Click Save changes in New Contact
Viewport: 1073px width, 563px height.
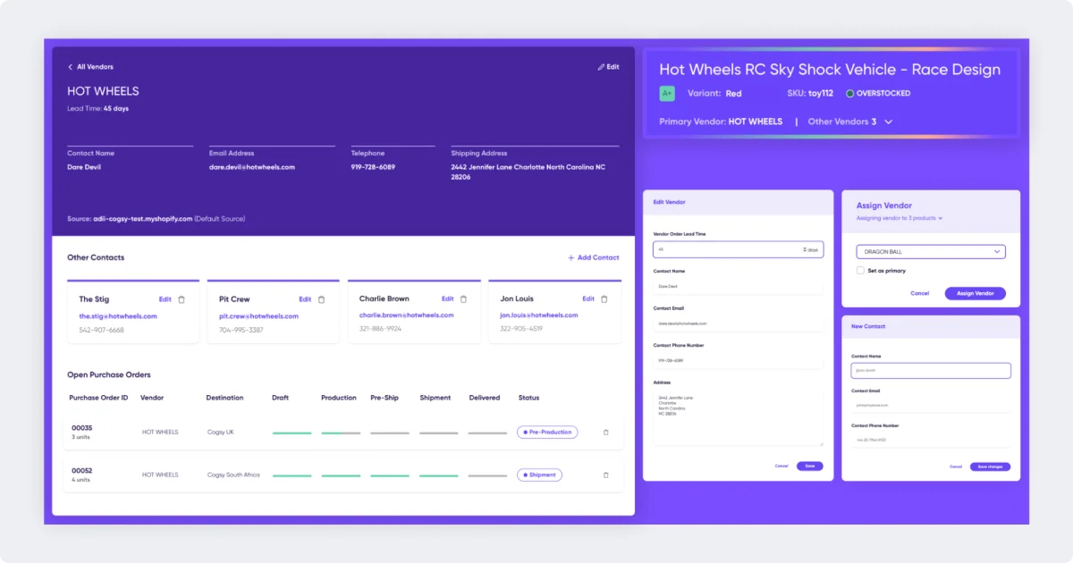coord(990,466)
